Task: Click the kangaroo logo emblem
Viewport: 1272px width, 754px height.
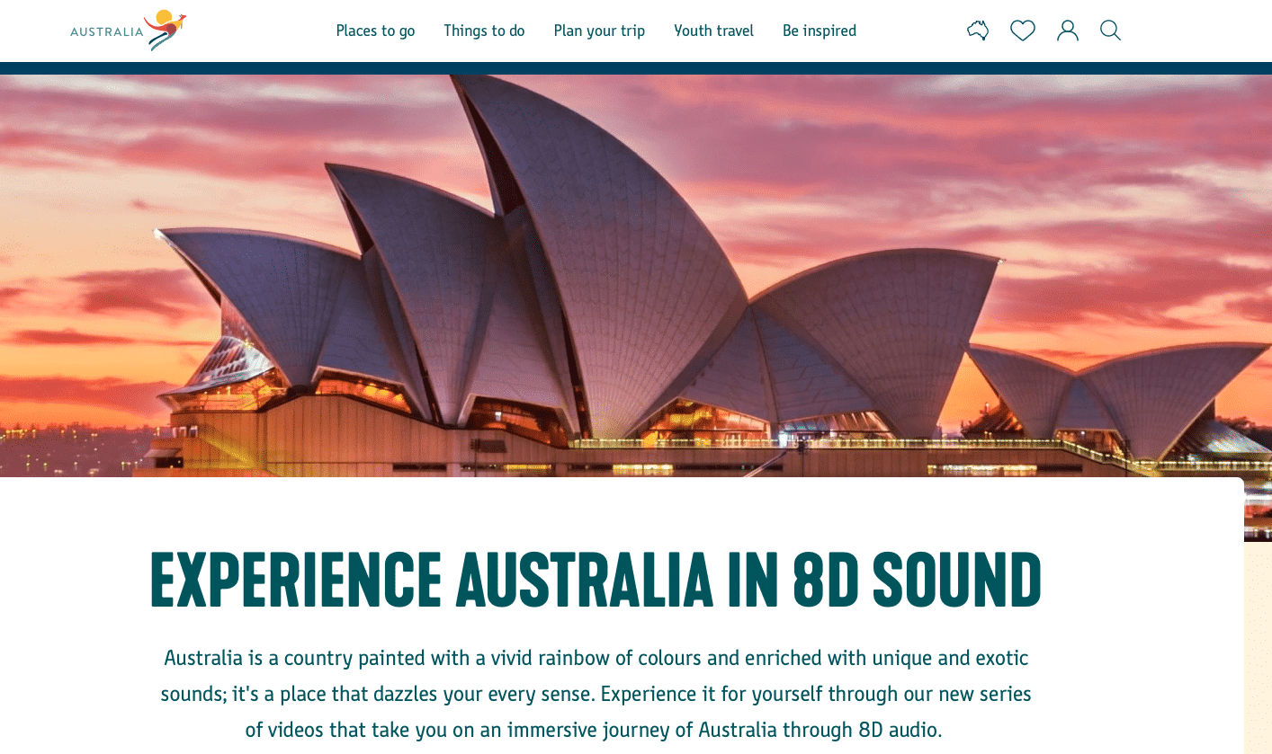Action: coord(166,30)
